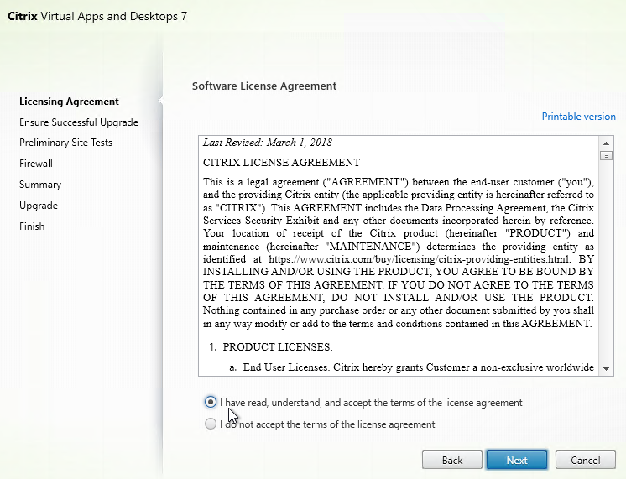Screen dimensions: 626x479
Task: Select the do not accept terms radio button
Action: 211,424
